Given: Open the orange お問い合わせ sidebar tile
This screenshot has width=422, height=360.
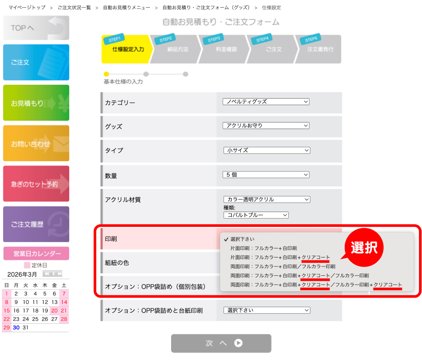Looking at the screenshot, I should point(36,143).
